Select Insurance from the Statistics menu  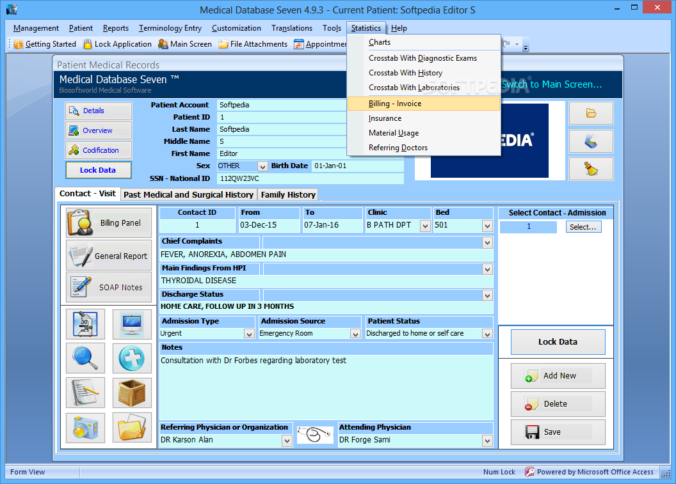coord(424,118)
